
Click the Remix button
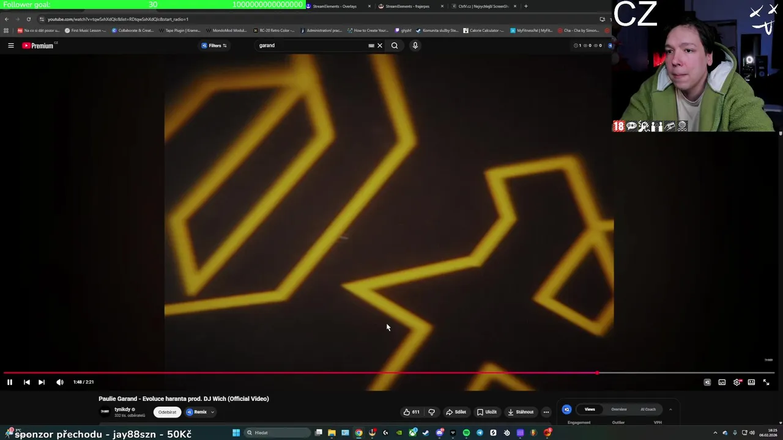[197, 412]
